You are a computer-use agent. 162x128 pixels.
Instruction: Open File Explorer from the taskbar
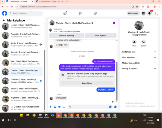tap(28, 115)
